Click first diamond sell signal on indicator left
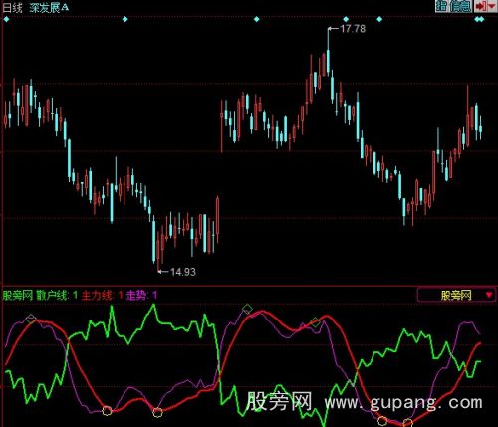The image size is (498, 427). coord(31,319)
